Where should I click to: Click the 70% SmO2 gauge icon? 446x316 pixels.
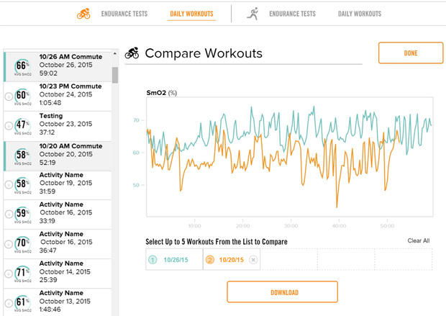(x=22, y=244)
